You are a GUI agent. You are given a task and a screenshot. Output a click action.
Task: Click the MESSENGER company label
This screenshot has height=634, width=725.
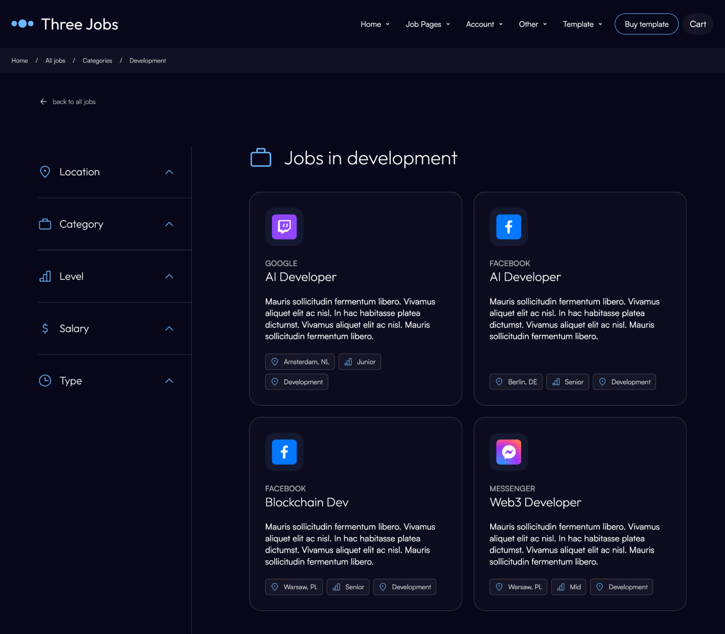[512, 489]
